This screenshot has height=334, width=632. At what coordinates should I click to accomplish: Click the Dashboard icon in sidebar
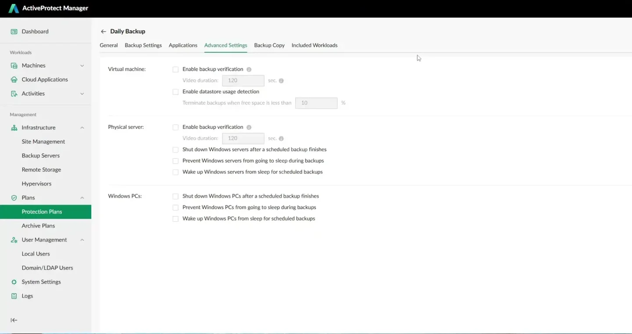pyautogui.click(x=14, y=32)
